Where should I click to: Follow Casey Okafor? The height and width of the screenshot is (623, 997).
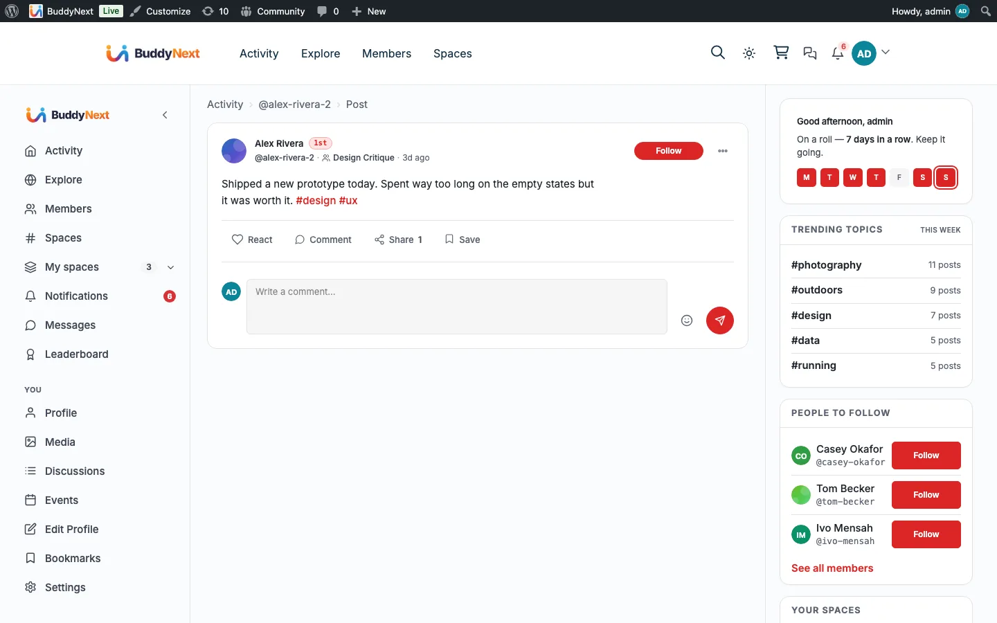[x=926, y=455]
